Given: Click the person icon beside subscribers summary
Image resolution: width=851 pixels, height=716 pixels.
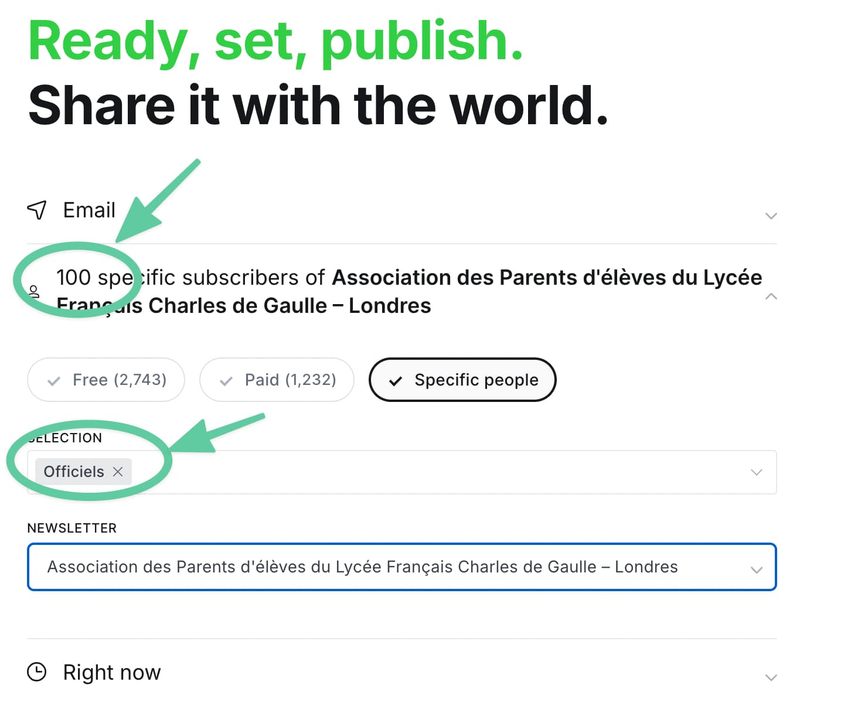Looking at the screenshot, I should click(34, 291).
